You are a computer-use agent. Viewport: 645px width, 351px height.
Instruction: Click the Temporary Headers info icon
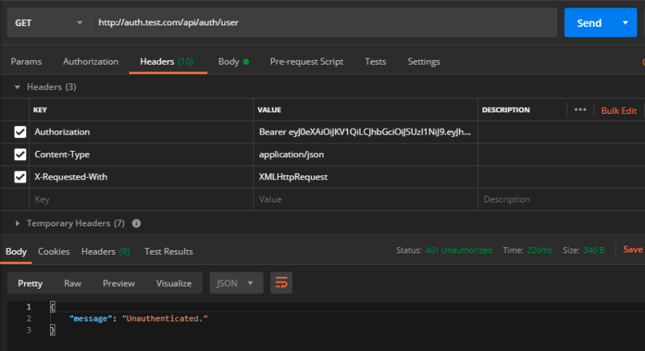[136, 223]
